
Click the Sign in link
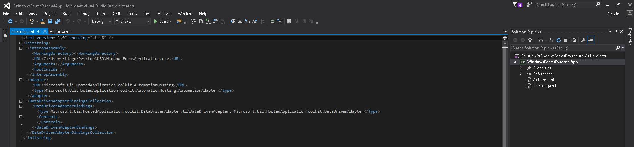tap(613, 14)
